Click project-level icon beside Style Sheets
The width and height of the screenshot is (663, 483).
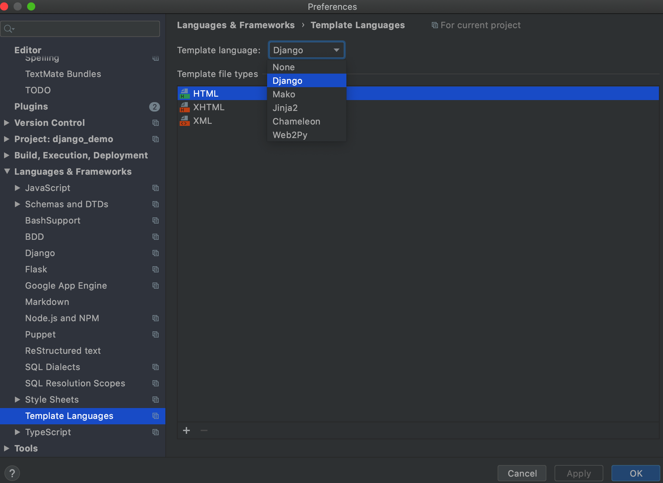(156, 400)
